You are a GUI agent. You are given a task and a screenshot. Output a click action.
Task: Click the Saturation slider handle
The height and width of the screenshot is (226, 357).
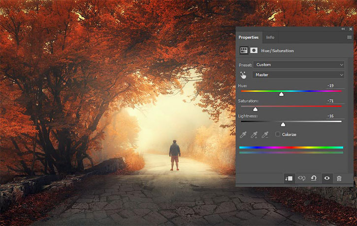pos(255,109)
